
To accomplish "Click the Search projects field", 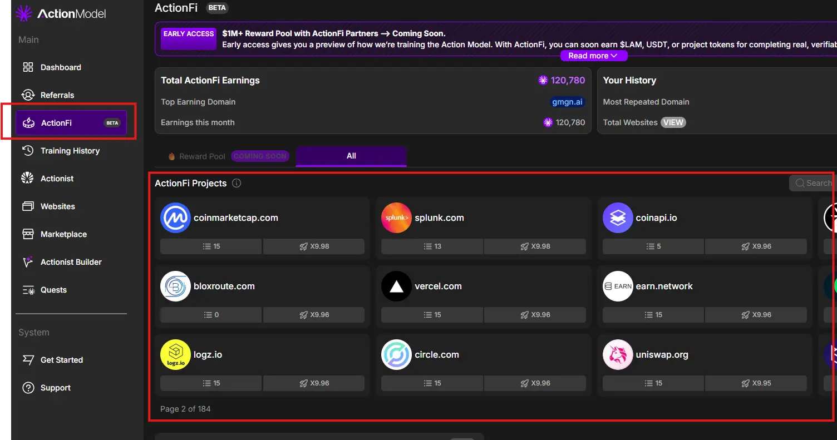I will coord(813,183).
